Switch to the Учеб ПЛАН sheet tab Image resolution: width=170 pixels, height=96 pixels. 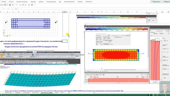(35, 93)
